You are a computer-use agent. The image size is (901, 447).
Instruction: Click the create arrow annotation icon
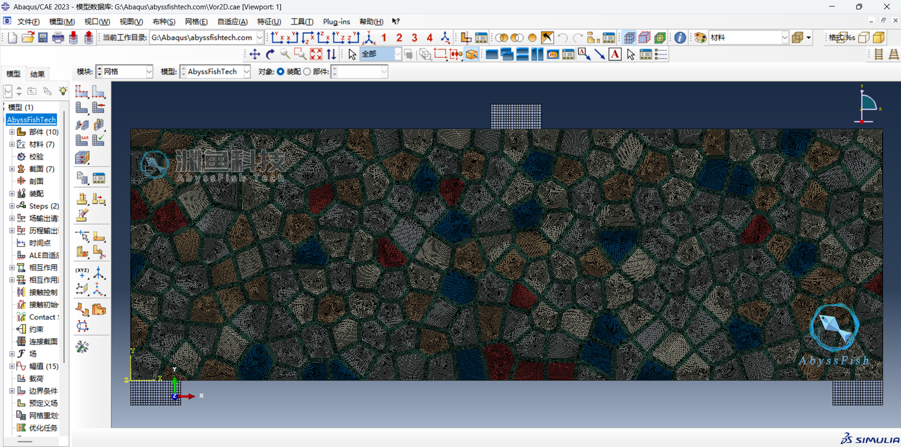pyautogui.click(x=600, y=54)
